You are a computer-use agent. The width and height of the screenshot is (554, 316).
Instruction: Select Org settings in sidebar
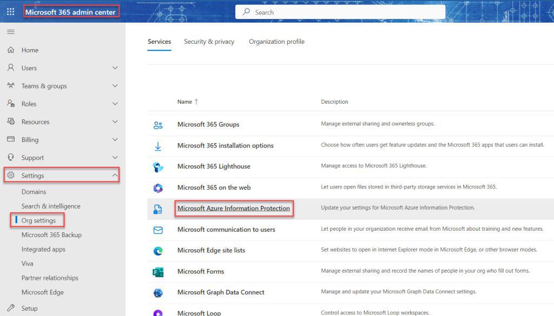pyautogui.click(x=38, y=220)
